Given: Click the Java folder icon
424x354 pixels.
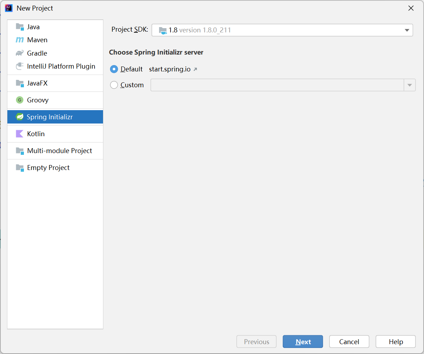Looking at the screenshot, I should [x=20, y=27].
